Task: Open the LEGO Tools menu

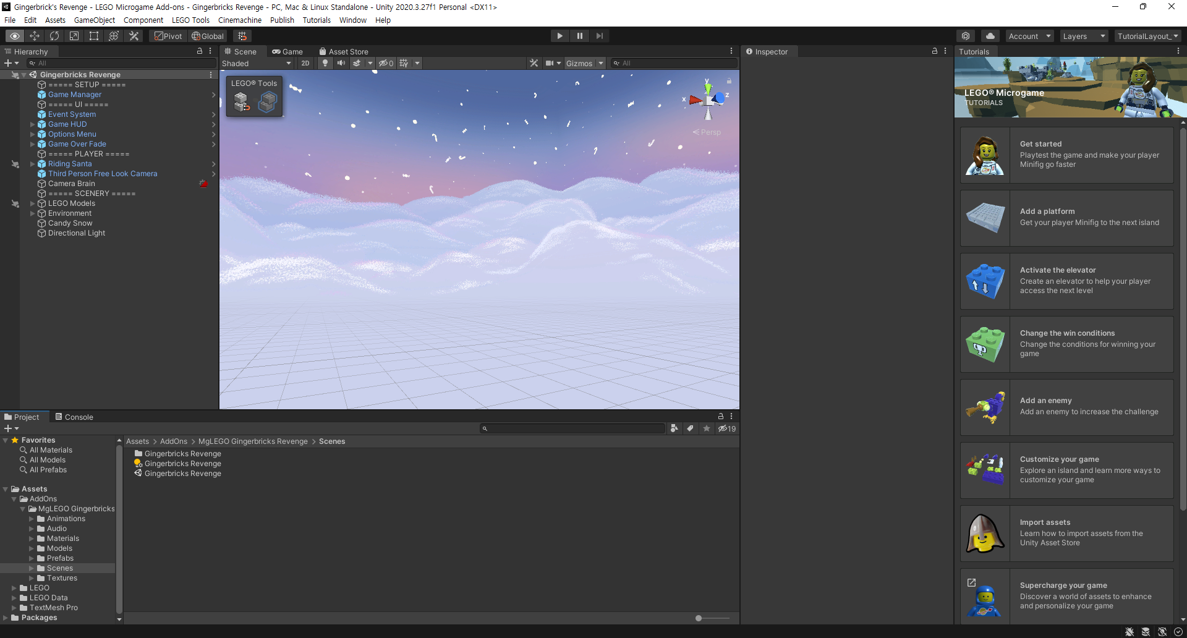Action: click(x=190, y=20)
